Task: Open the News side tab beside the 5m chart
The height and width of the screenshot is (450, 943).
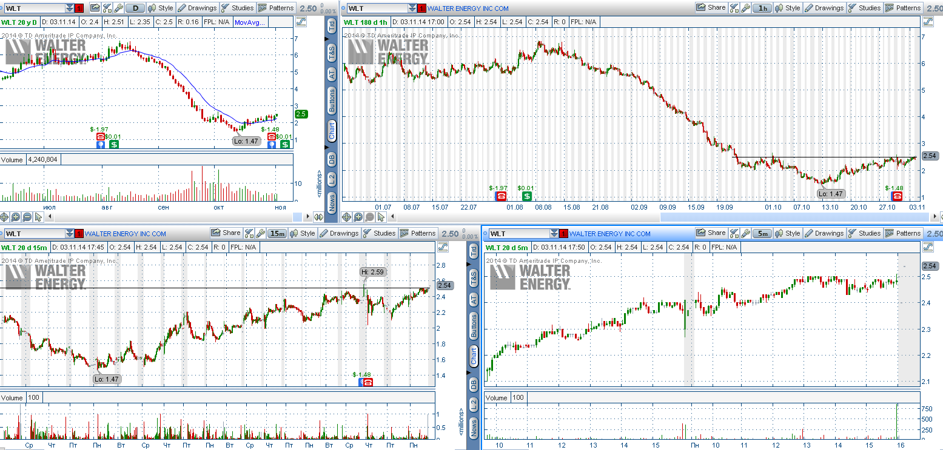Action: pos(474,428)
